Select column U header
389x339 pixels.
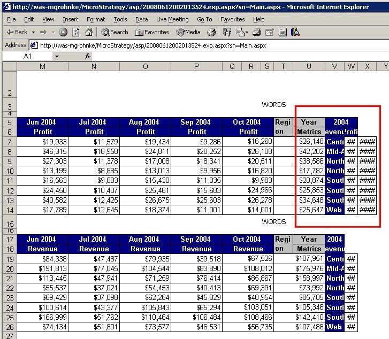[309, 66]
